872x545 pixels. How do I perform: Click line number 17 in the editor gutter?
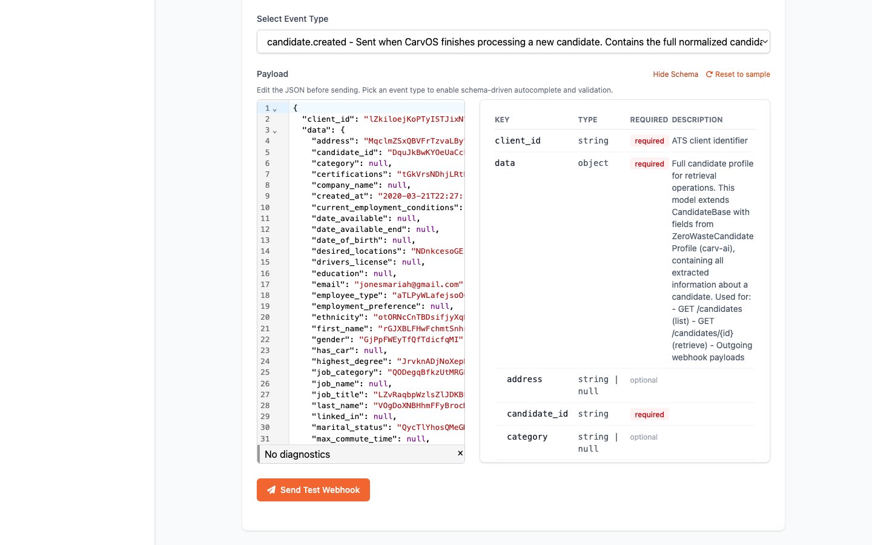[x=265, y=285]
